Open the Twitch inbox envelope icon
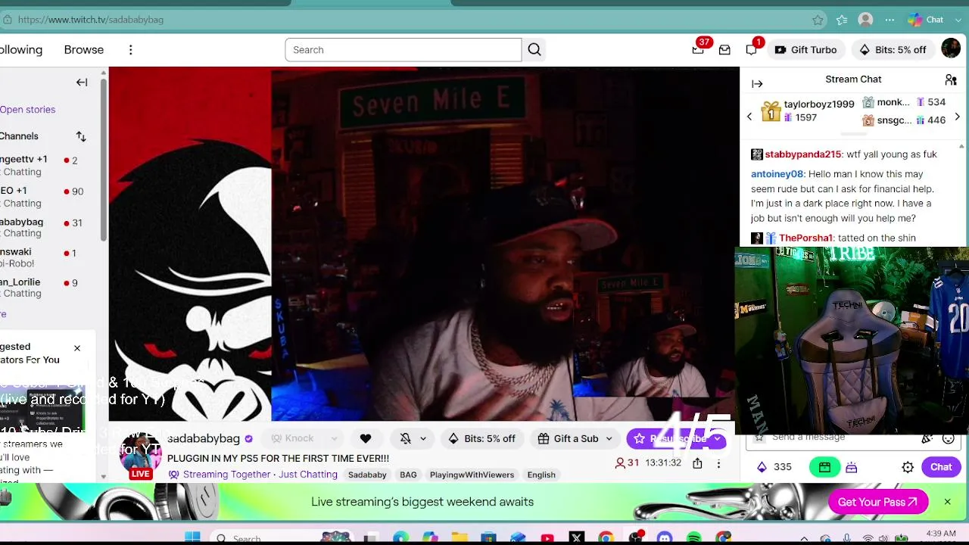The width and height of the screenshot is (969, 545). coord(724,50)
